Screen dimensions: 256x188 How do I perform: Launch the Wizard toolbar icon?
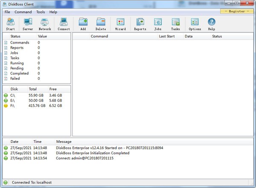120,24
